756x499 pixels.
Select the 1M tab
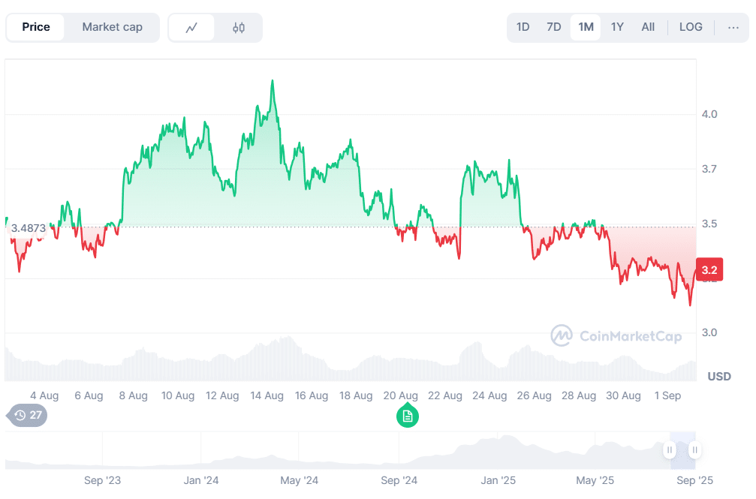click(x=585, y=27)
